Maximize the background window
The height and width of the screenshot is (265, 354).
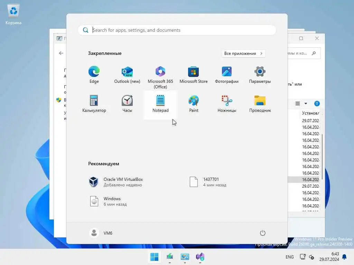point(301,38)
